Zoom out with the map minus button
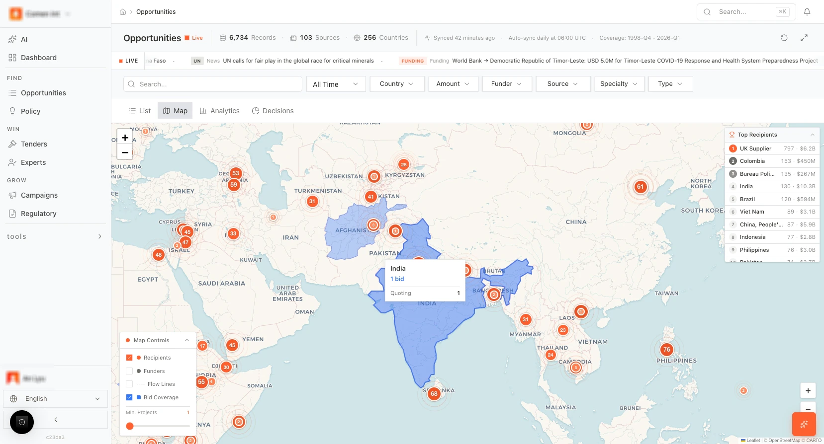 point(125,152)
